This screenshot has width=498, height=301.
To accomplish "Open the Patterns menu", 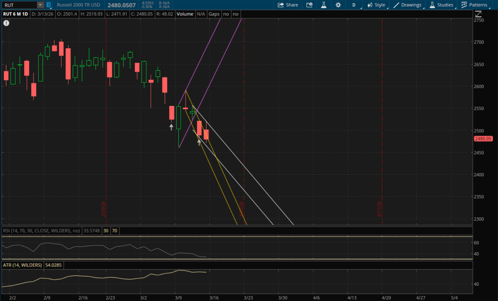I will pos(474,5).
